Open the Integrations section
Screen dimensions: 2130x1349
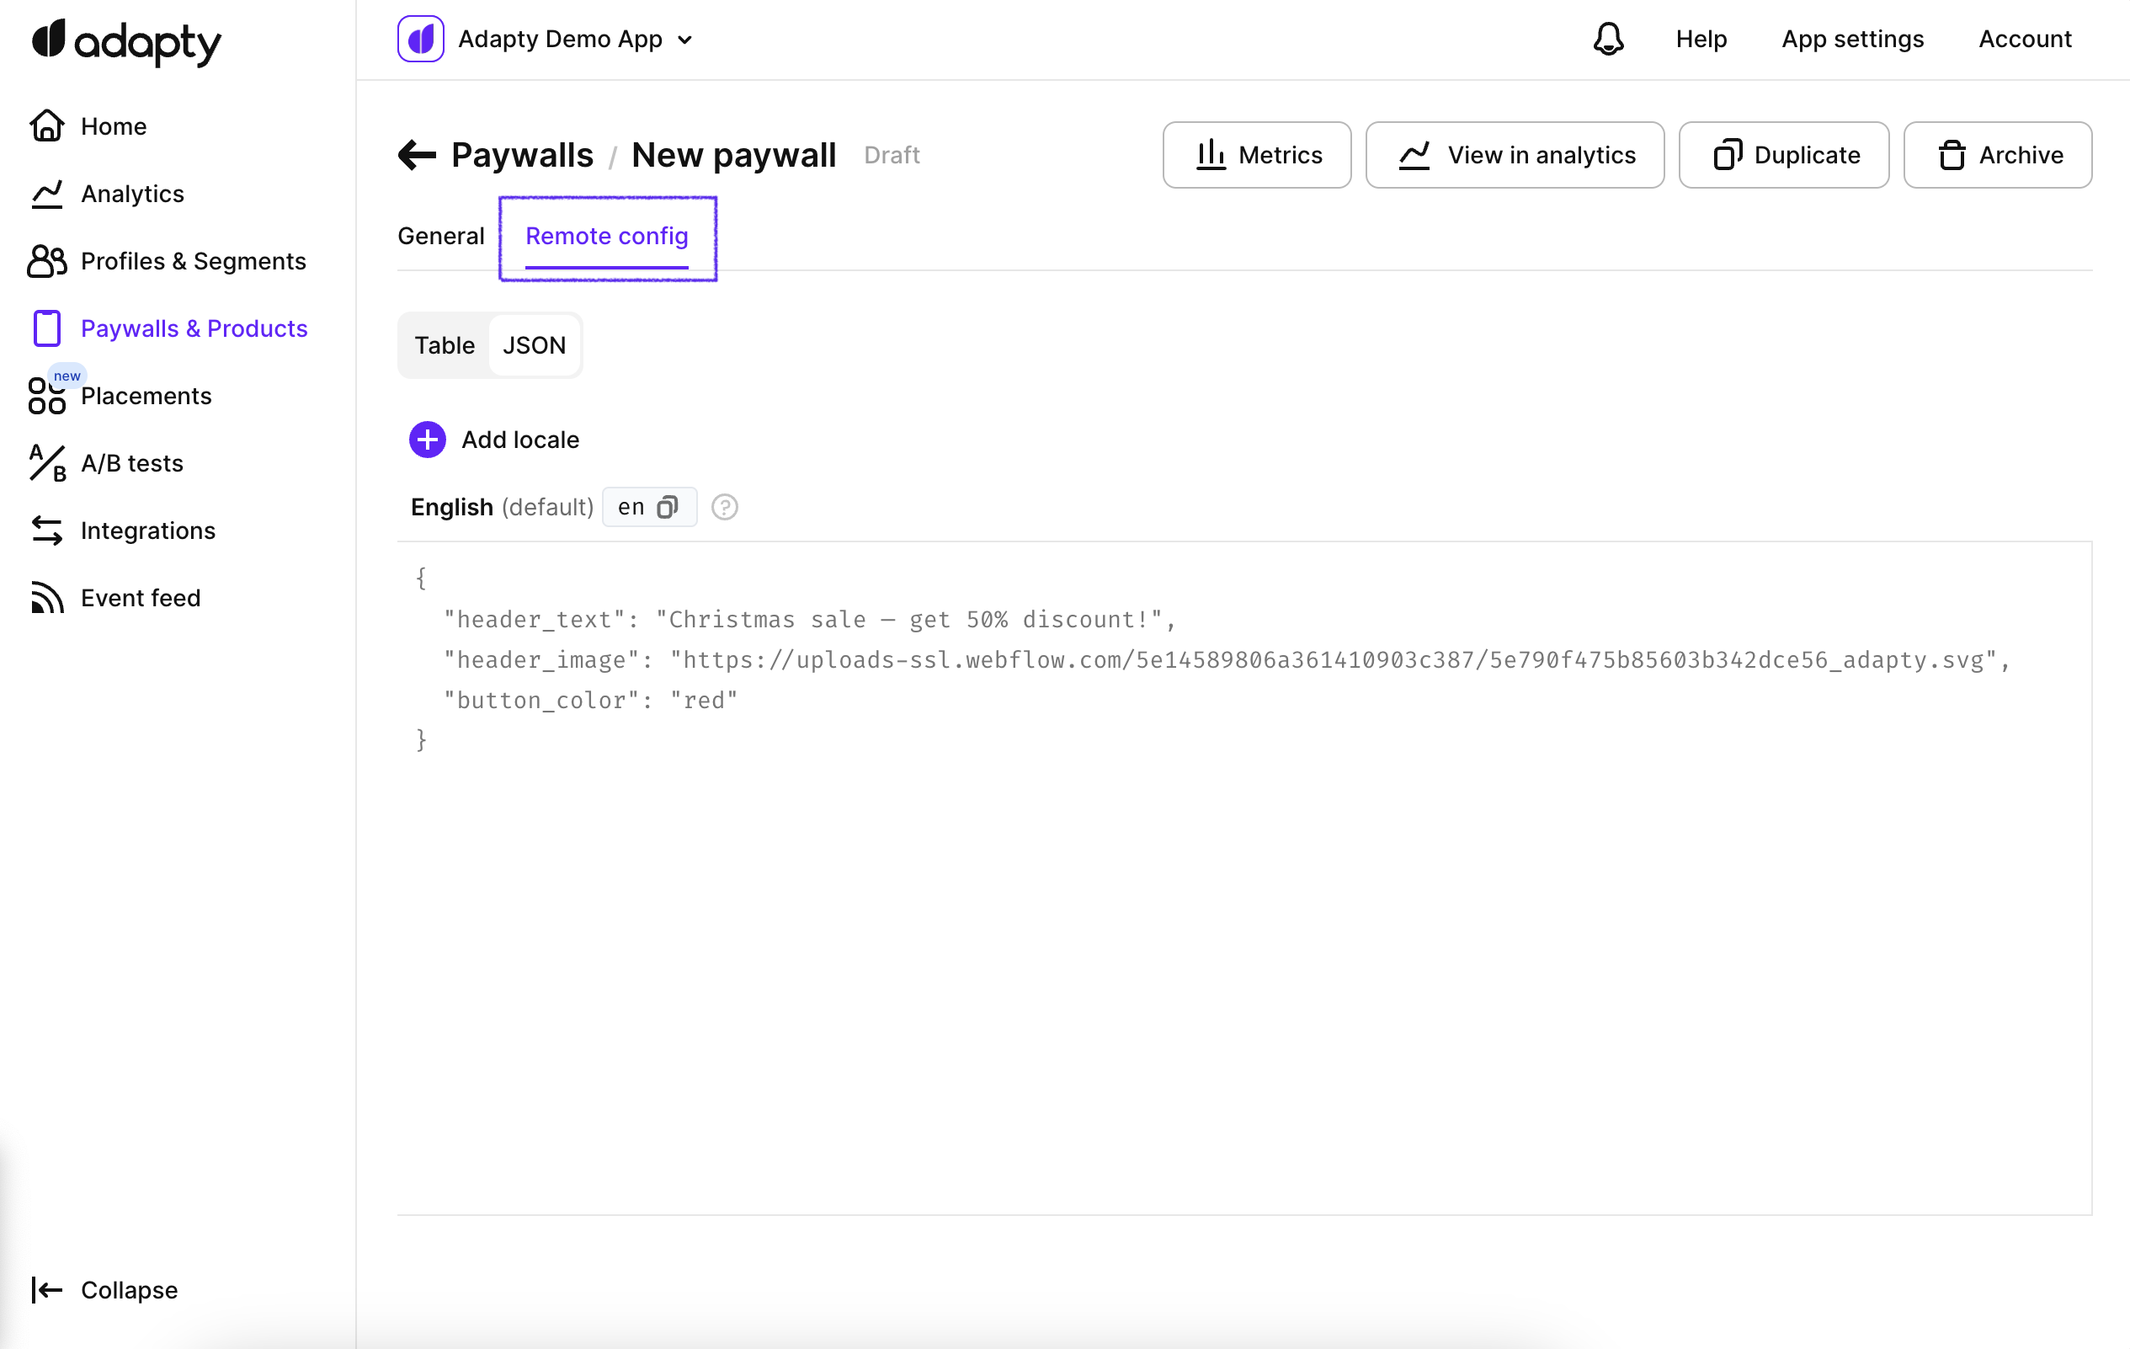147,531
